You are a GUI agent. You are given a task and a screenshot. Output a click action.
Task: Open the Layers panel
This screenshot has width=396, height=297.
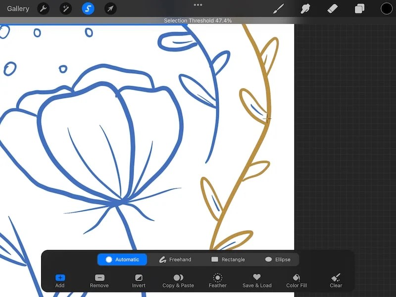coord(359,8)
